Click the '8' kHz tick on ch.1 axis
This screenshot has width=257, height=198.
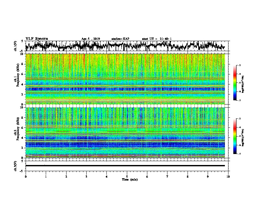pyautogui.click(x=23, y=64)
